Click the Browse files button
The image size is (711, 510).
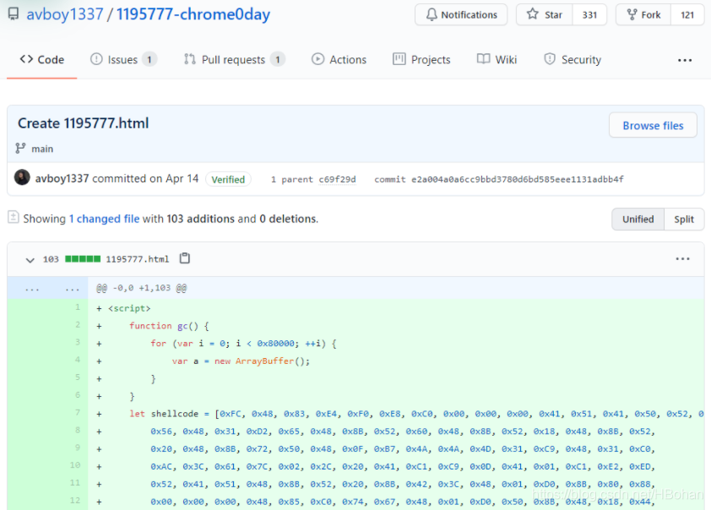pyautogui.click(x=653, y=125)
